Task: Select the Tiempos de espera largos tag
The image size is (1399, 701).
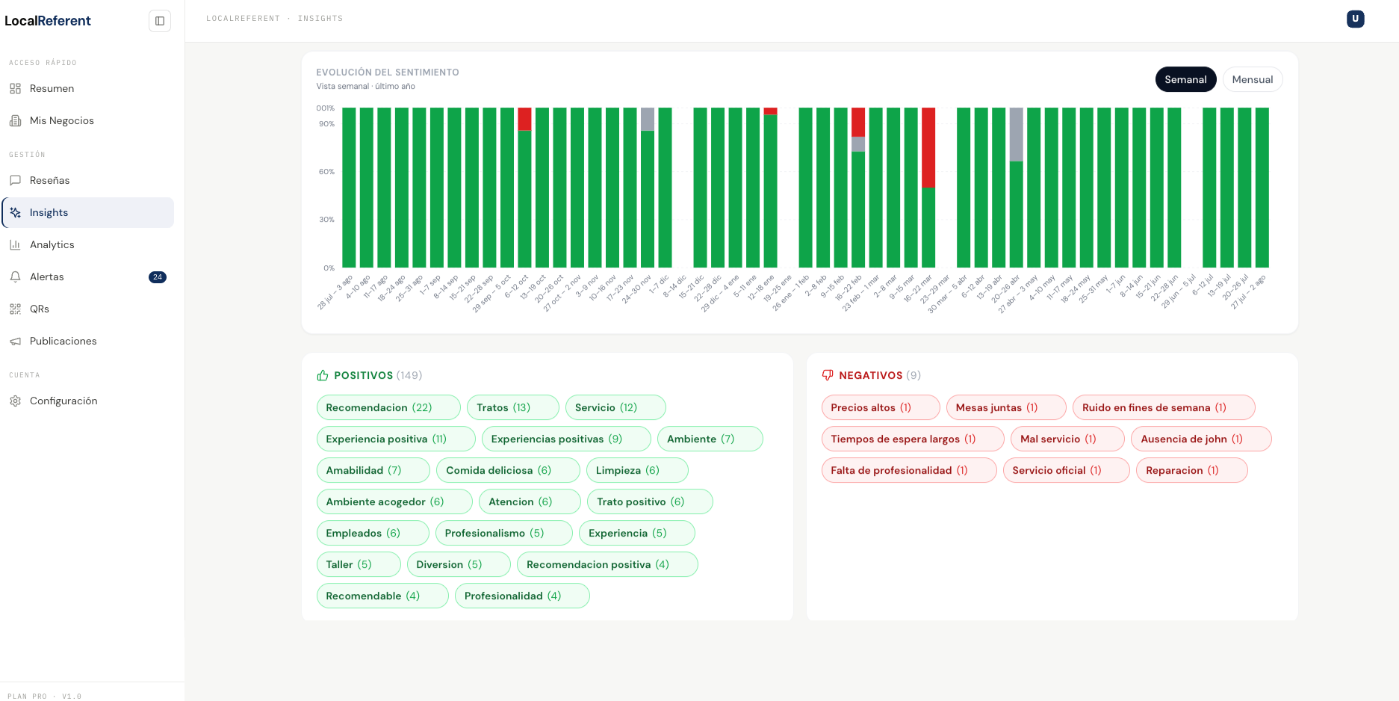Action: point(913,439)
